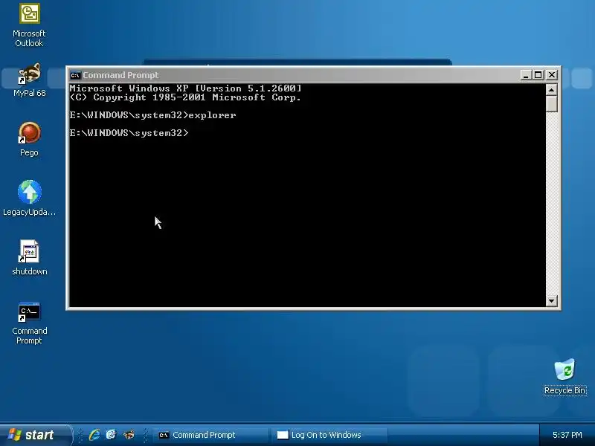Close the Command Prompt window
Image resolution: width=595 pixels, height=446 pixels.
[x=552, y=75]
